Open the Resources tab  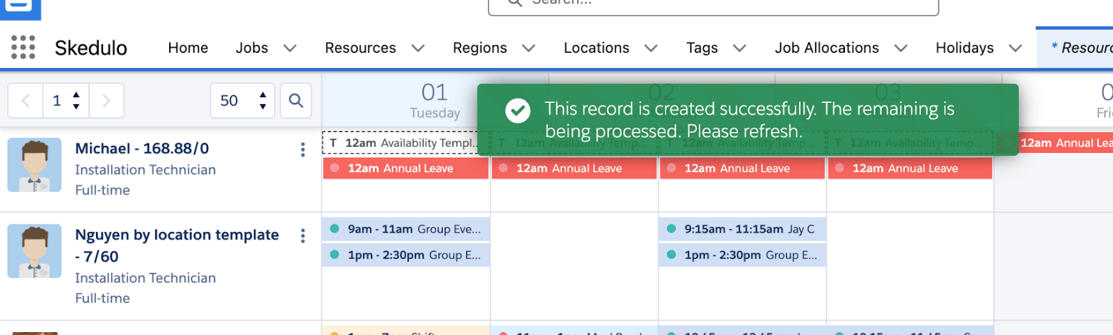[x=361, y=48]
